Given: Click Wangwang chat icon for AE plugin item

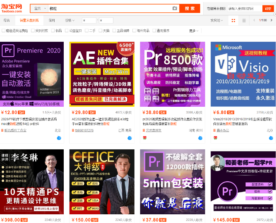Looking at the screenshot, I should click(x=130, y=138).
